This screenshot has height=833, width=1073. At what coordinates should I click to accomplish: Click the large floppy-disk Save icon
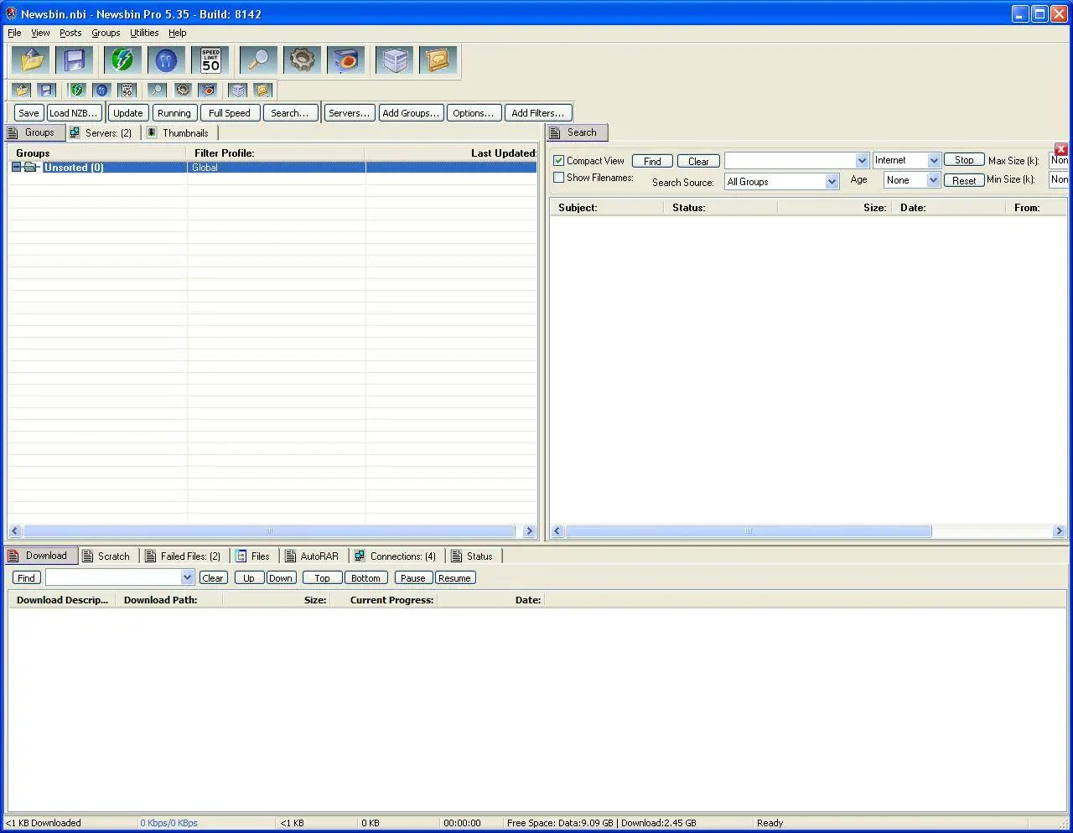pyautogui.click(x=75, y=60)
